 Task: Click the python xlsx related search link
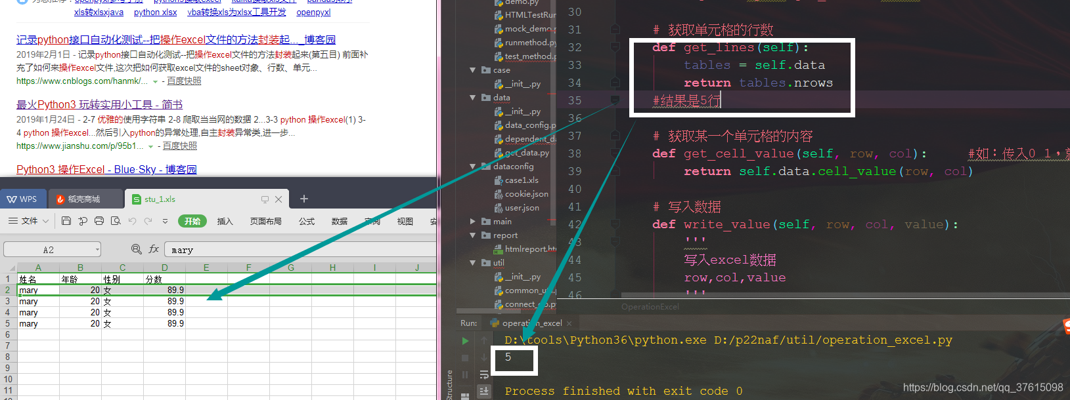(156, 12)
